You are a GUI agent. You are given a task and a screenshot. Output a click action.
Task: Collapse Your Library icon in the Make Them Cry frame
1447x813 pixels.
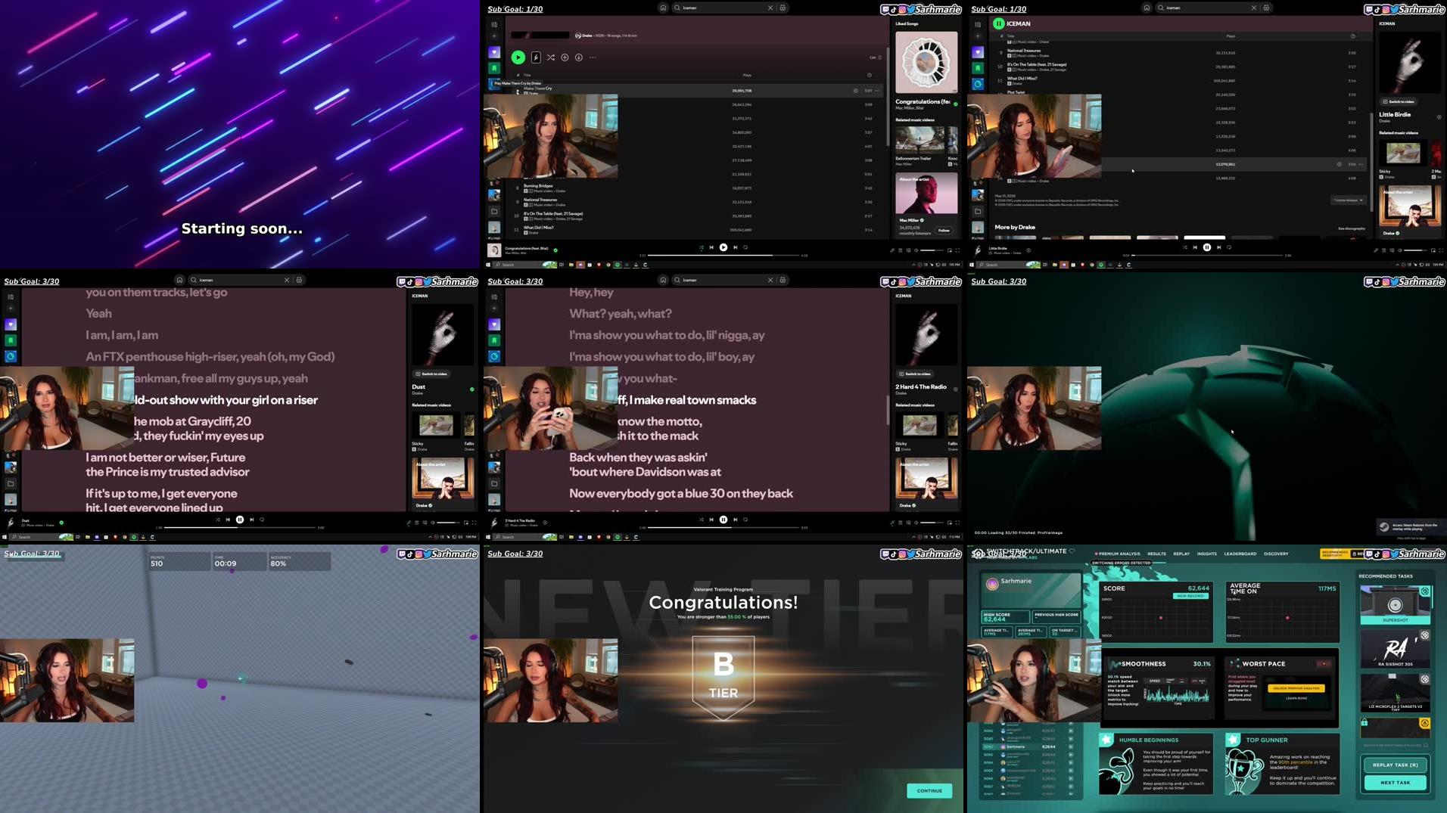[494, 24]
